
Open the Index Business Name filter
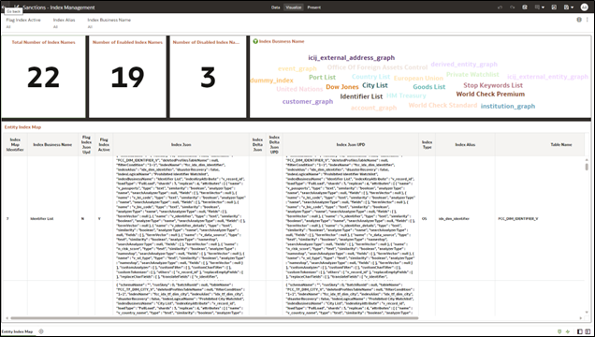point(109,22)
